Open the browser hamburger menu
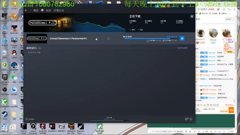 pos(234,10)
